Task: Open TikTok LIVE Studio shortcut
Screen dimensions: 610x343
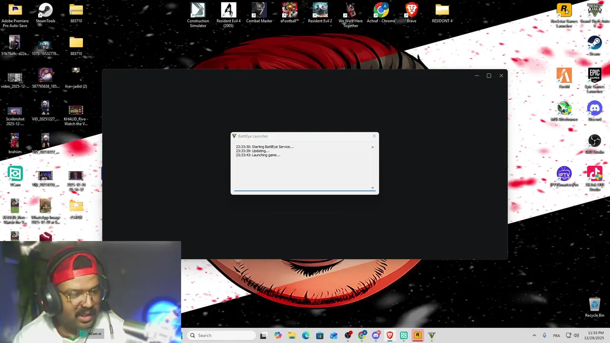Action: 594,179
